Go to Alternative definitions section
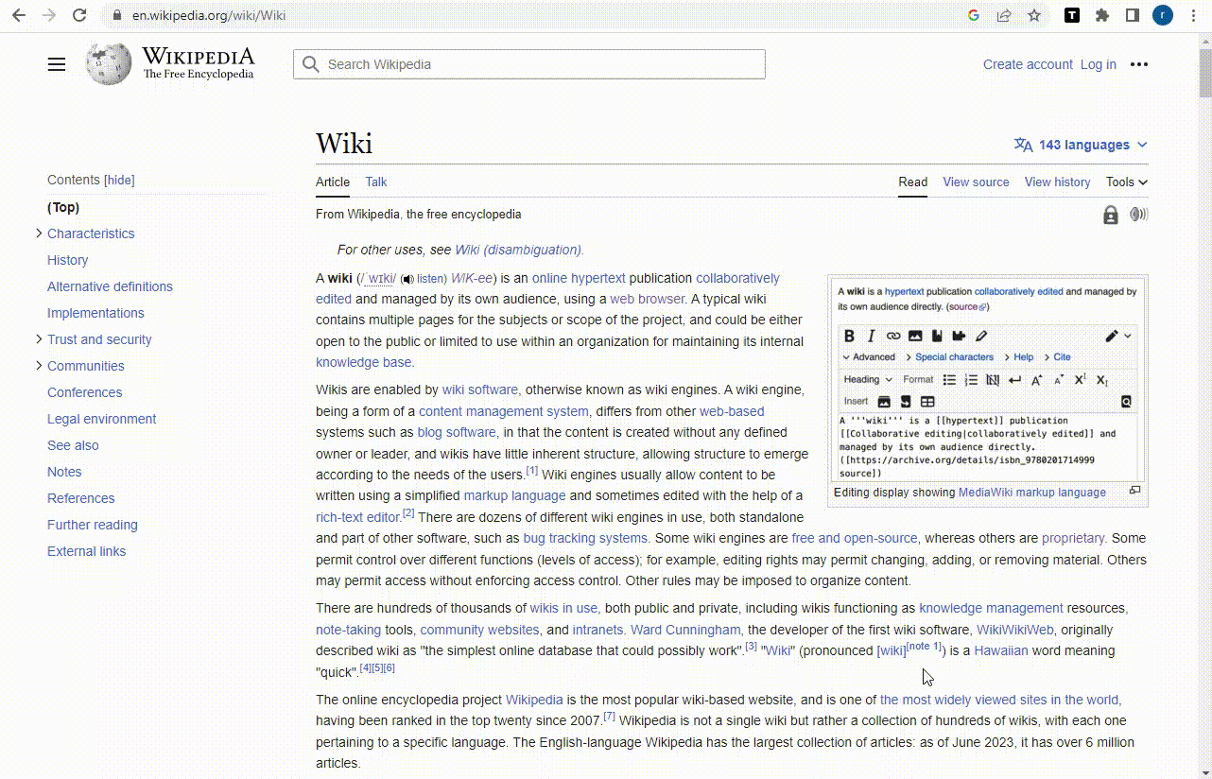Viewport: 1212px width, 779px height. point(110,286)
